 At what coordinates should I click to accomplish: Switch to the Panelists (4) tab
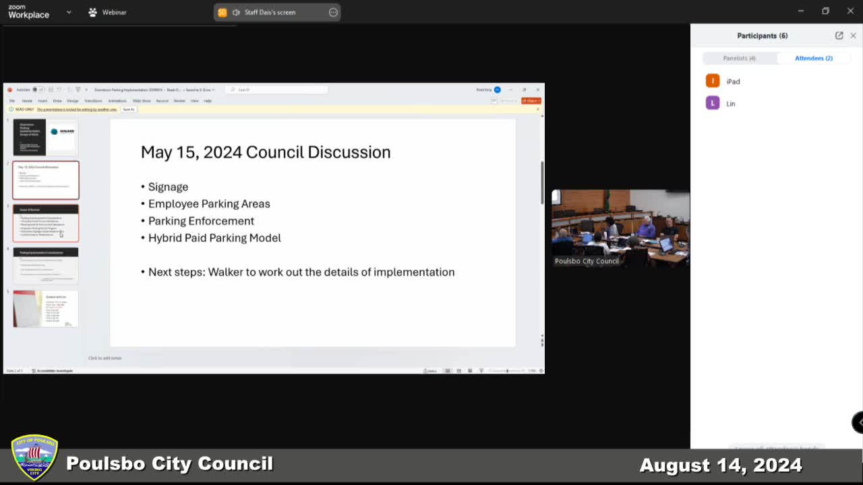pos(739,58)
